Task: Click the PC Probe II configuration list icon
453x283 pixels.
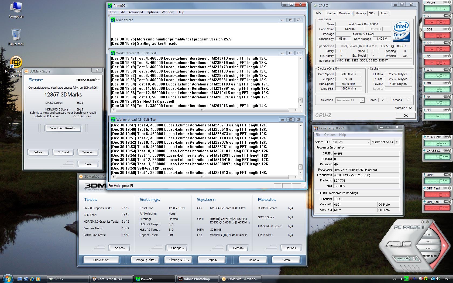Action: 415,259
